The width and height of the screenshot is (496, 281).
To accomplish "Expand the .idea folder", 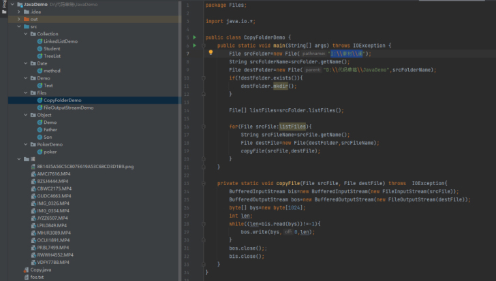I will tap(19, 12).
